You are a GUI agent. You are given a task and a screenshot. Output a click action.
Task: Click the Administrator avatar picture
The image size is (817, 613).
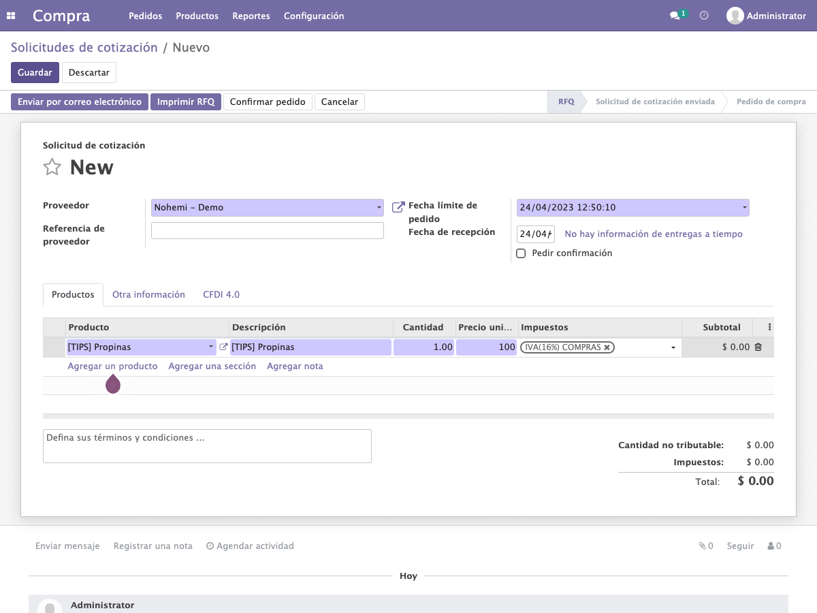[735, 16]
